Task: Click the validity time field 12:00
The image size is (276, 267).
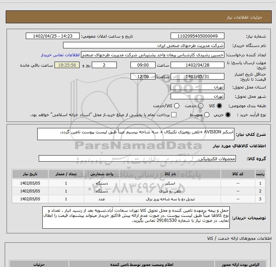Action: [x=143, y=77]
